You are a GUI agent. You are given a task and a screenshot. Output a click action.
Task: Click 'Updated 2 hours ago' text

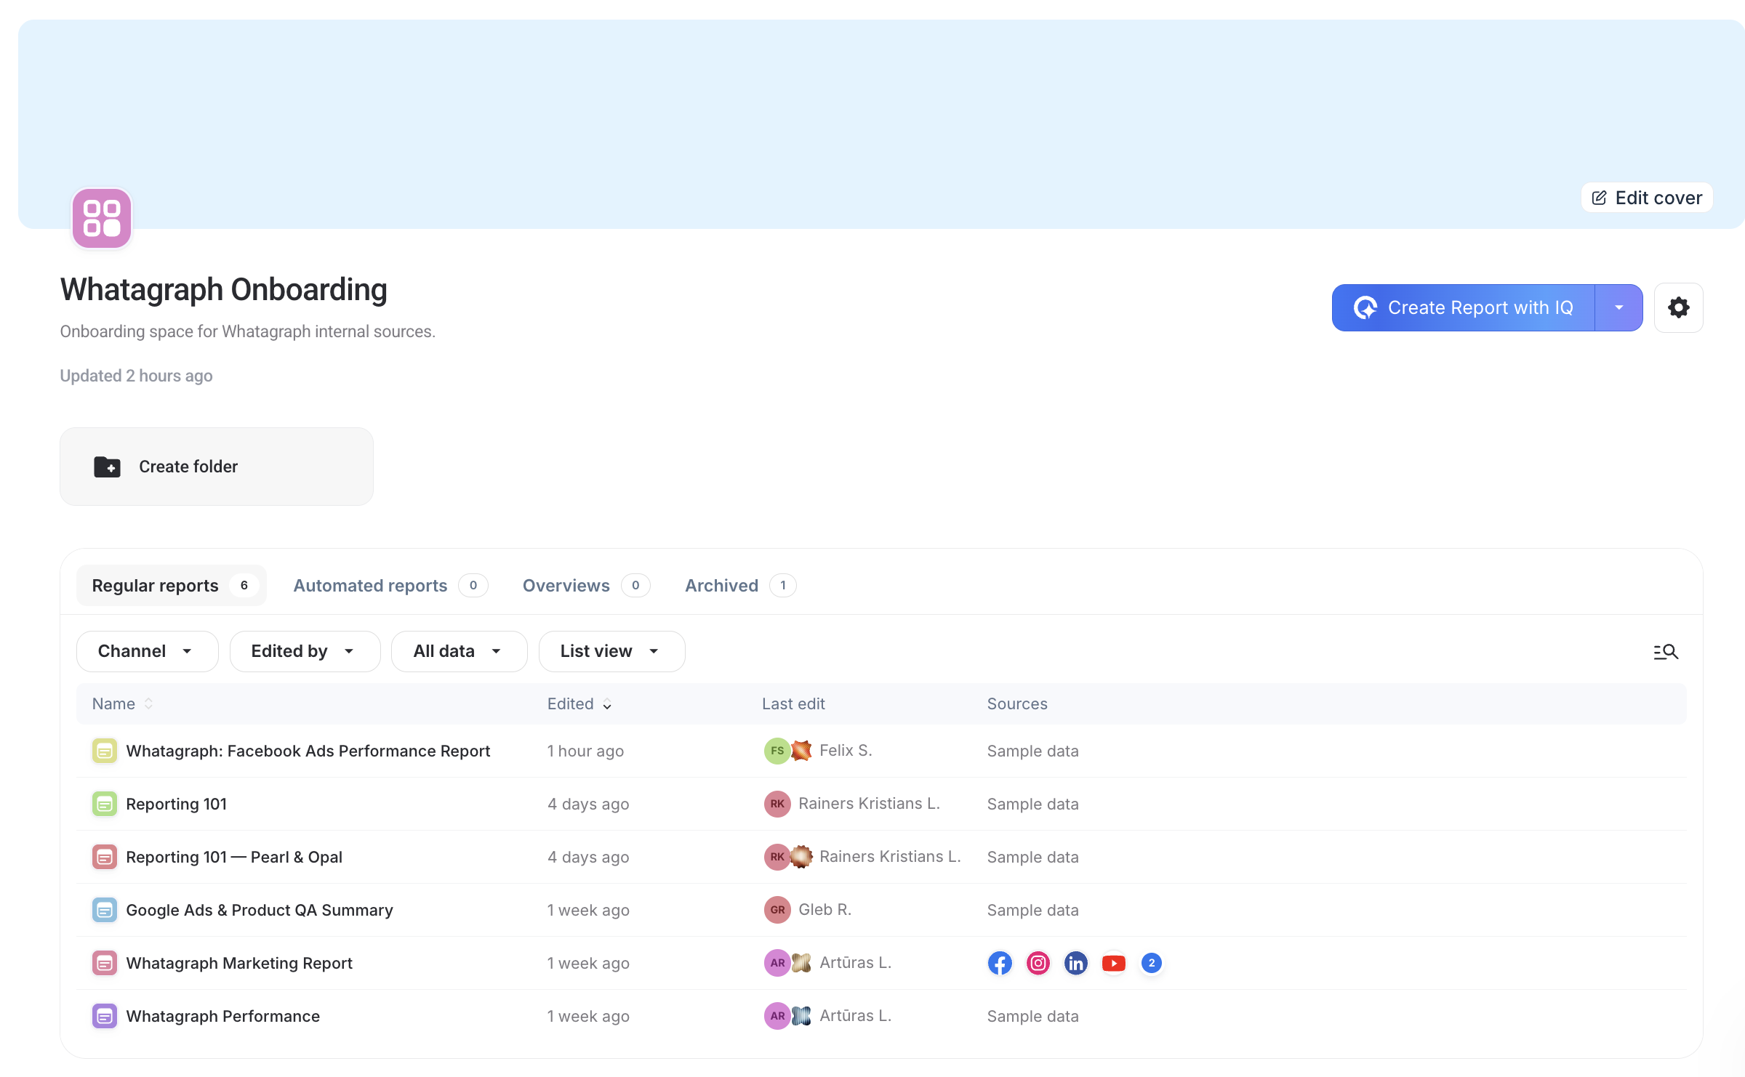click(x=136, y=376)
